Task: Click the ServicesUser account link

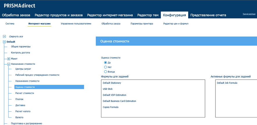Action: pos(249,14)
